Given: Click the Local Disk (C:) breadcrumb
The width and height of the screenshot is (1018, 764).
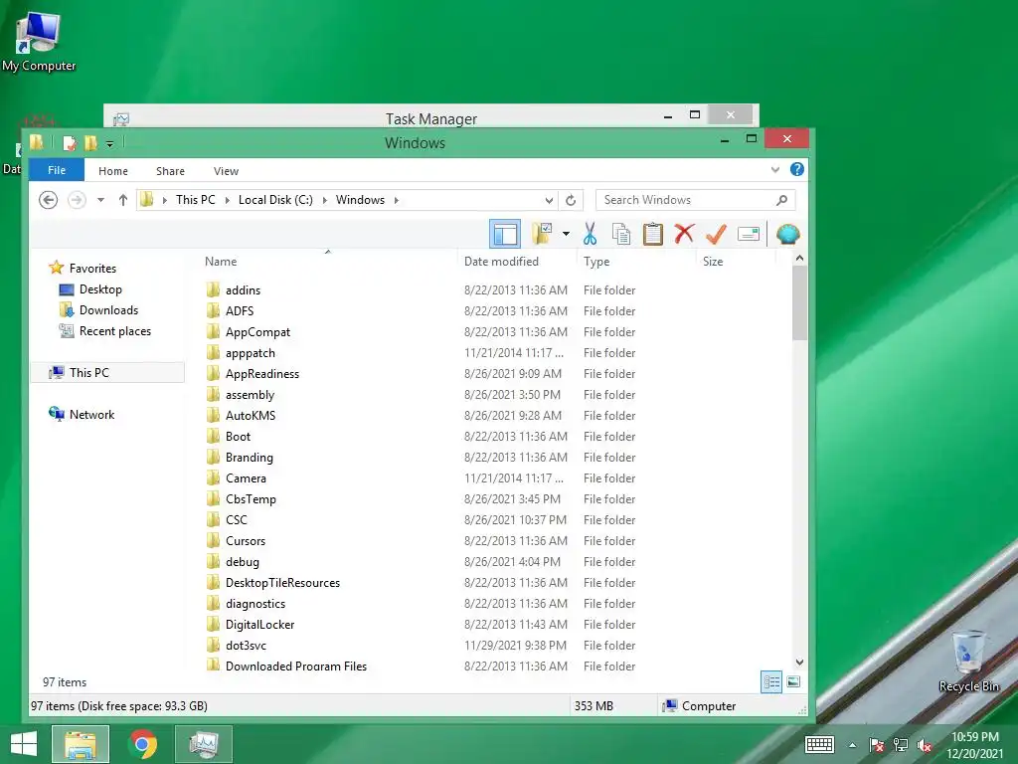Looking at the screenshot, I should (275, 200).
